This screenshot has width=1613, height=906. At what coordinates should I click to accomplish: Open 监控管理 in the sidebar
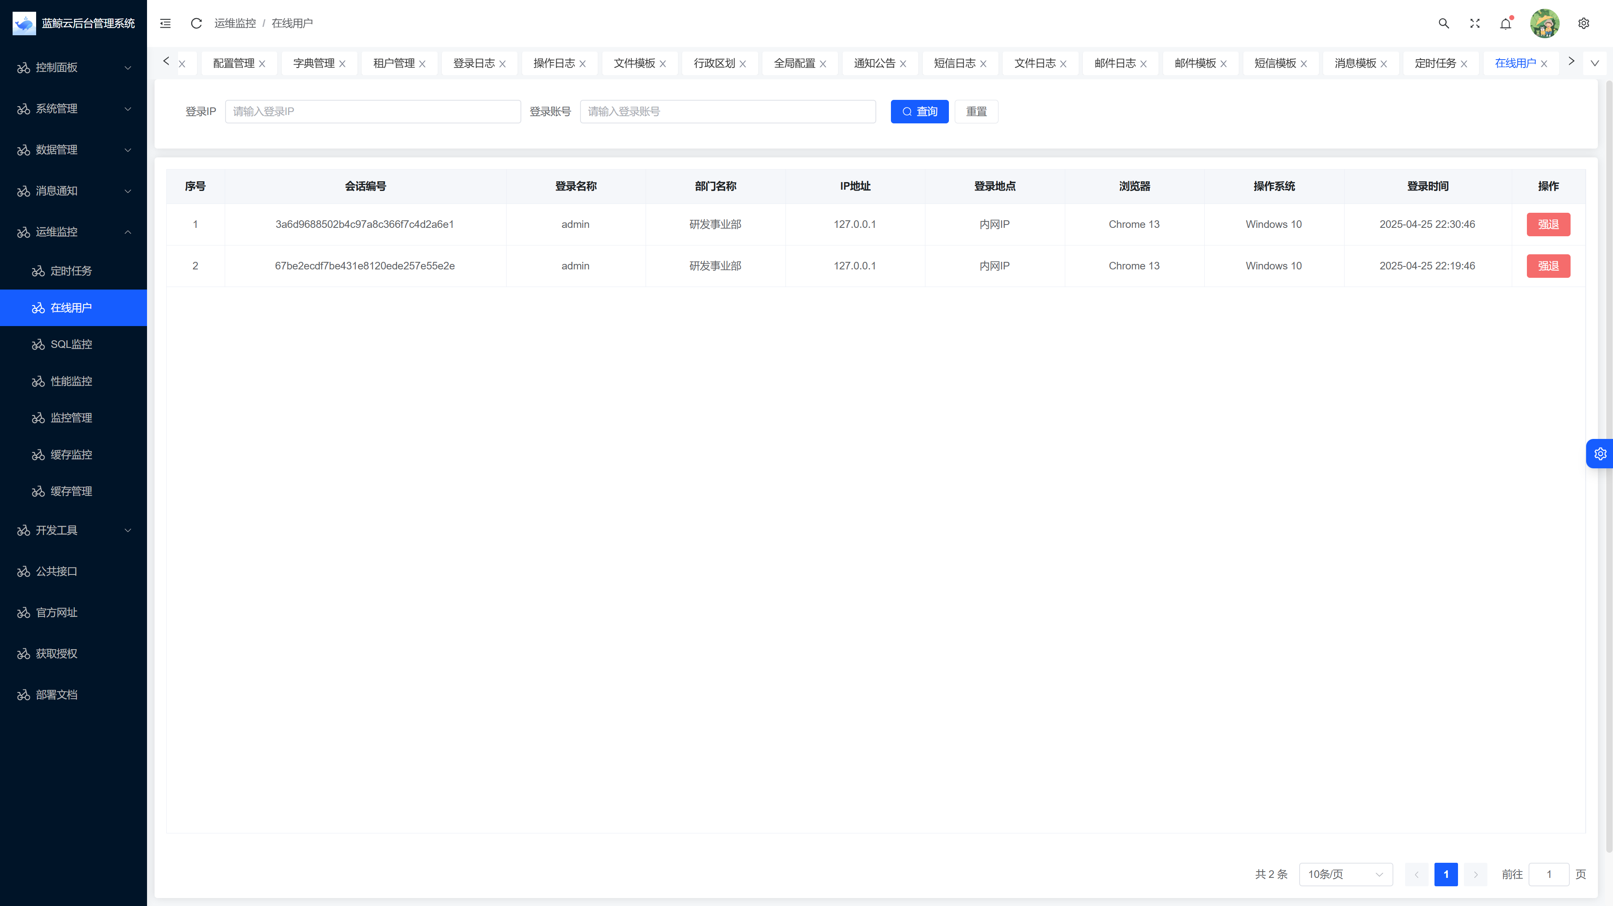coord(73,418)
